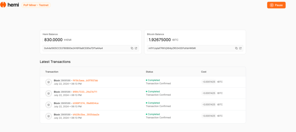Click Transaction Confirmed text for bfd26c5be row
Image resolution: width=296 pixels, height=132 pixels.
(158, 118)
